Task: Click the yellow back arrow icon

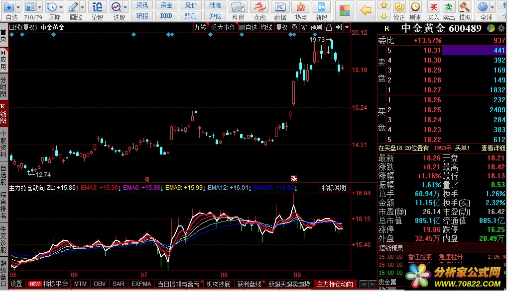Action: 366,9
